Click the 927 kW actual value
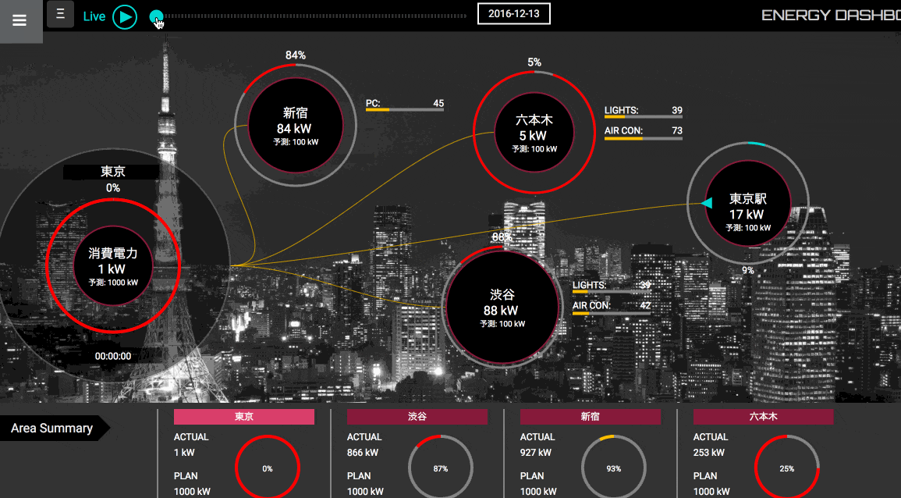 pyautogui.click(x=536, y=453)
